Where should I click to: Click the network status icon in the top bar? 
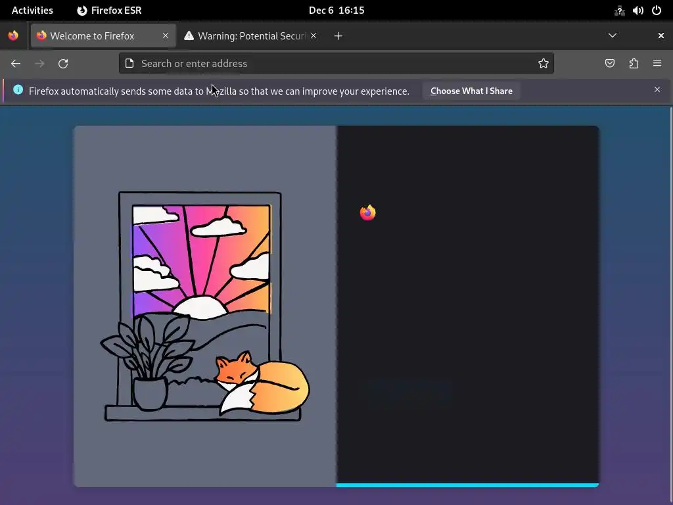tap(619, 11)
